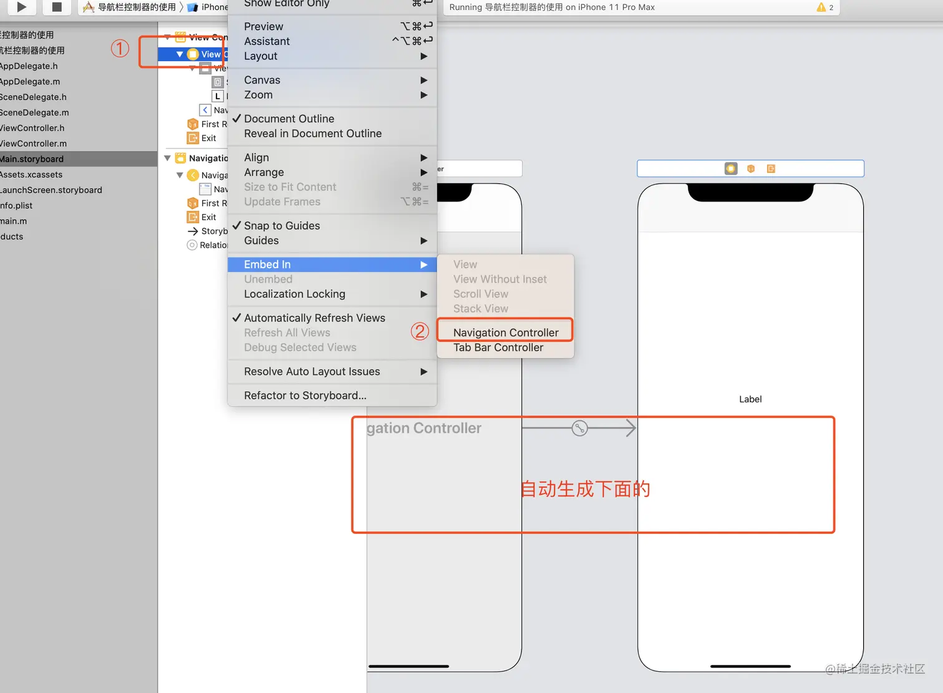Open Assets.xcassets in the file navigator
943x693 pixels.
point(31,175)
